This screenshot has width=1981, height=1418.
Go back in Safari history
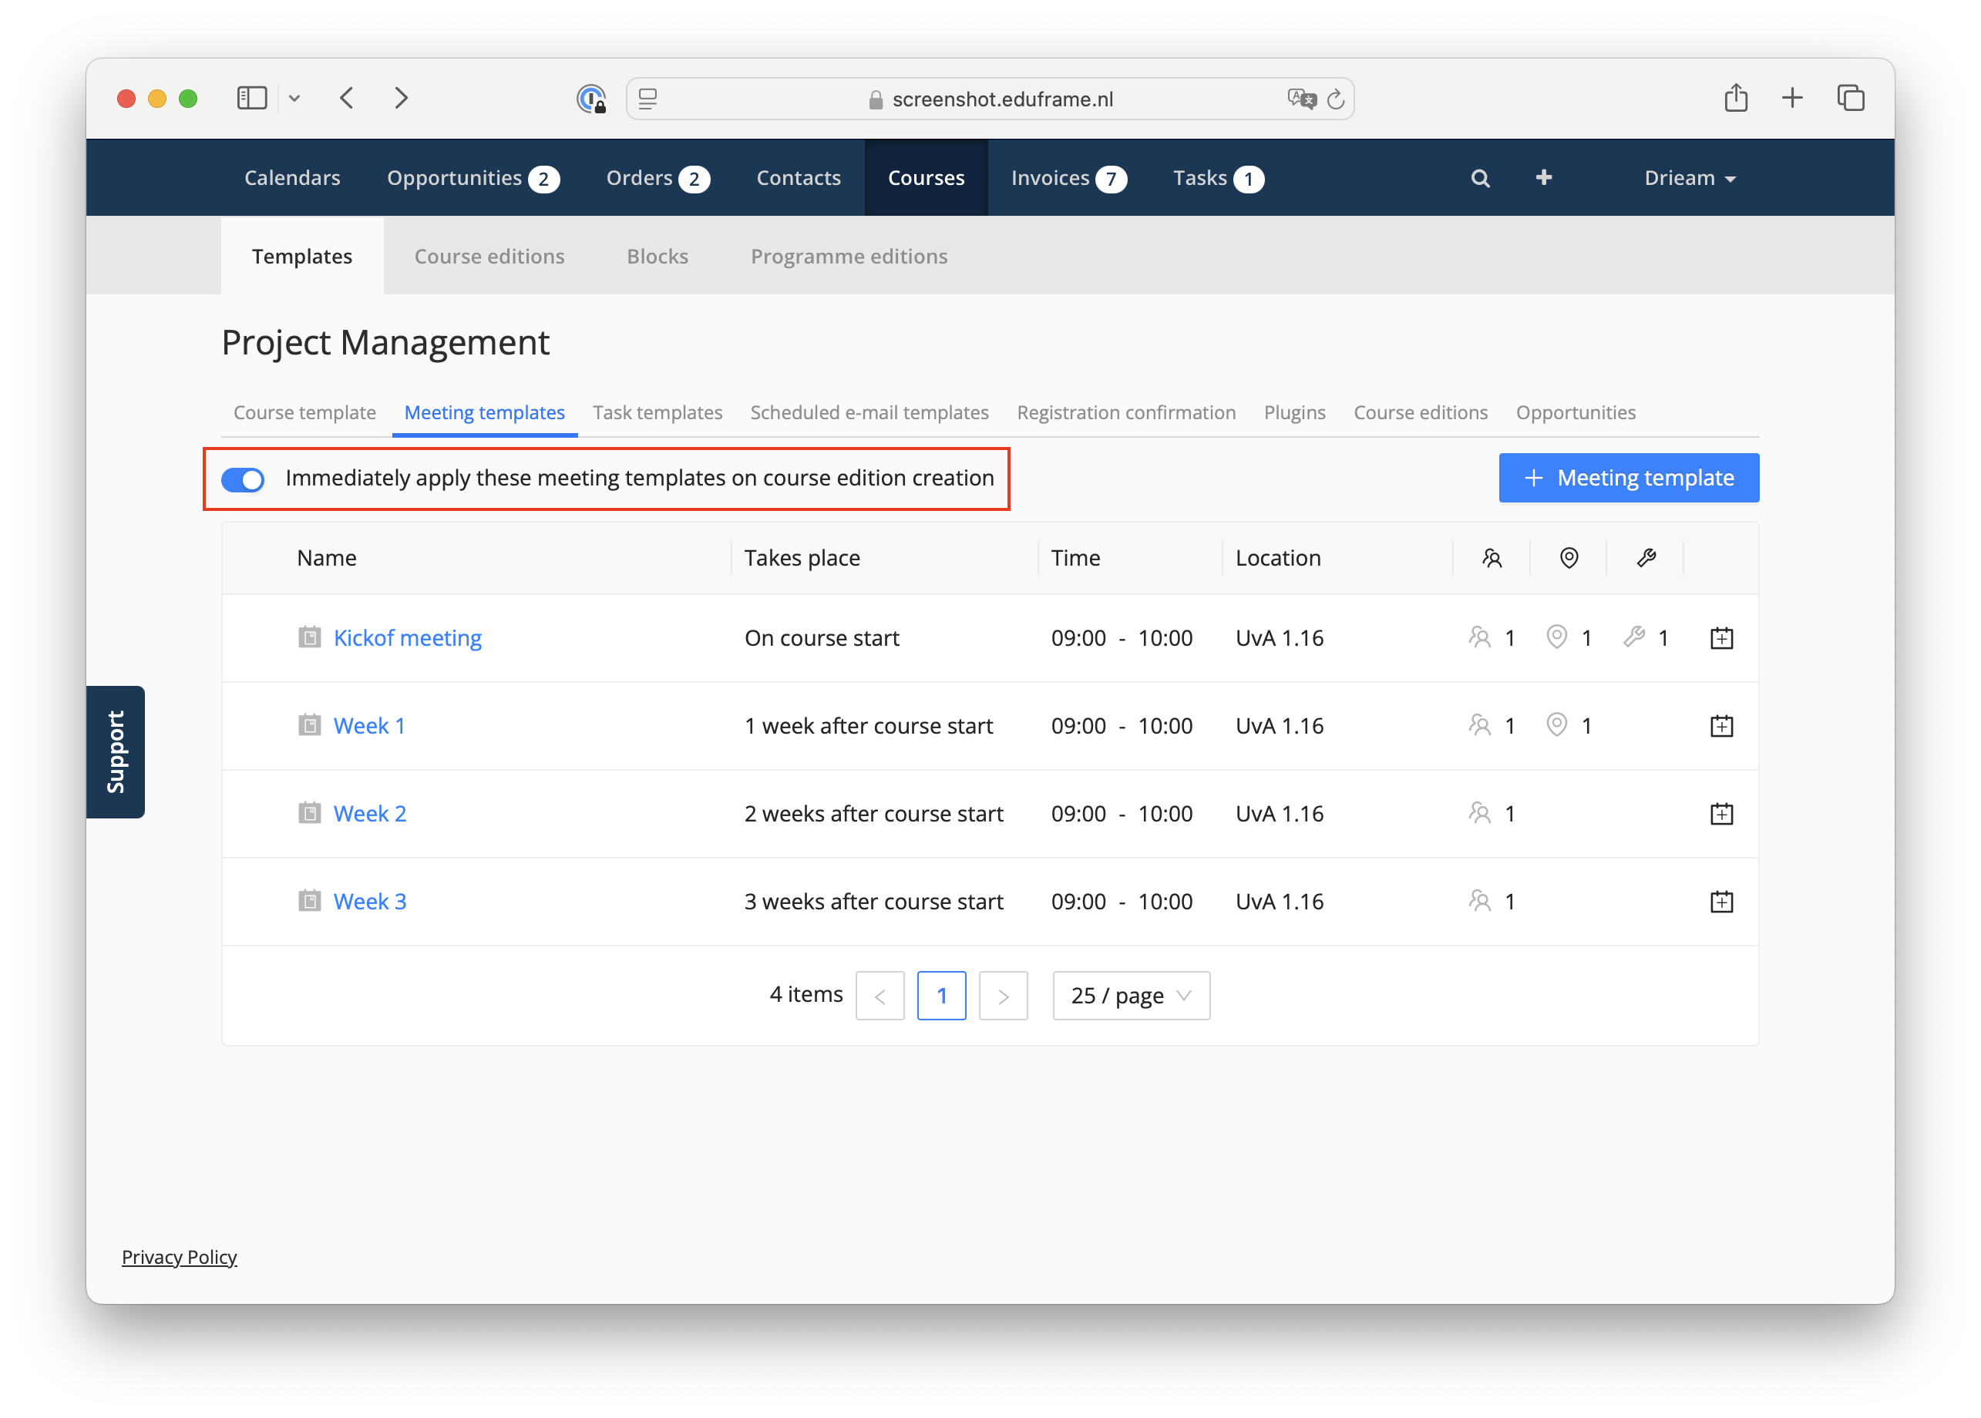point(347,98)
